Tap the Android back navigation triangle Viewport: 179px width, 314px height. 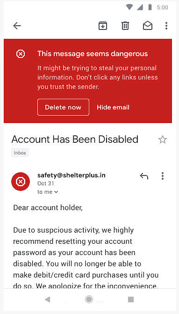47,299
